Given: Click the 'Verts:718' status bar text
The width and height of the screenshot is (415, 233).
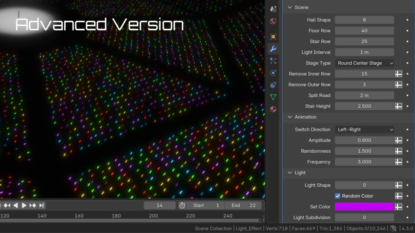Looking at the screenshot, I should 276,229.
